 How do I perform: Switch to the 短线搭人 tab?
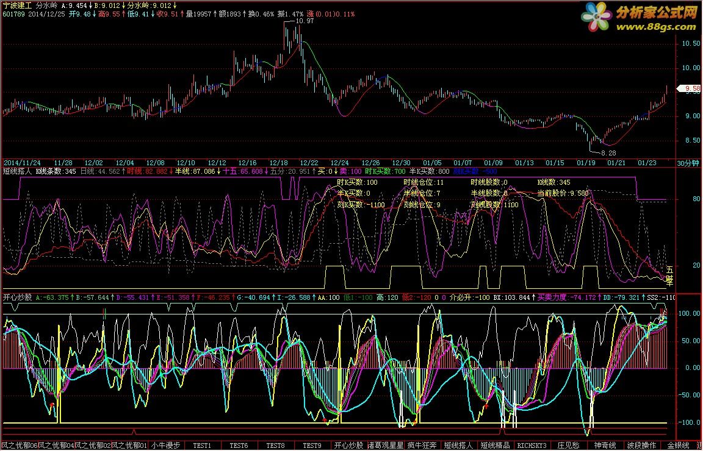point(459,446)
